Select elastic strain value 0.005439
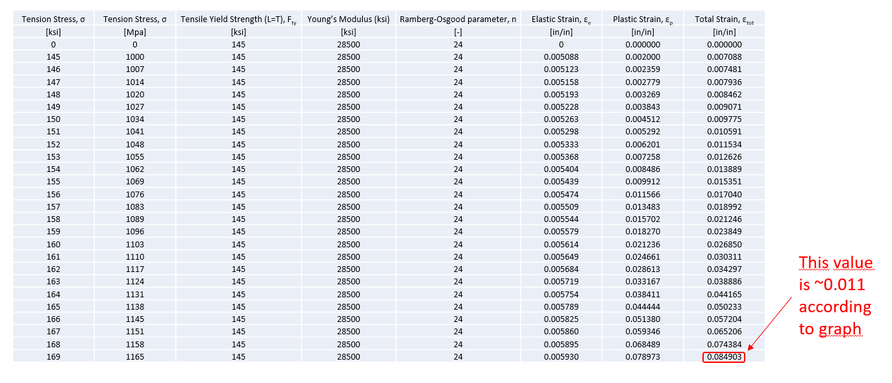The height and width of the screenshot is (383, 892). pyautogui.click(x=561, y=182)
